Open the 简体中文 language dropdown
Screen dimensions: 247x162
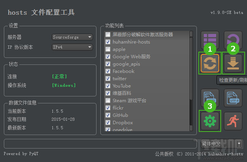(x=222, y=143)
